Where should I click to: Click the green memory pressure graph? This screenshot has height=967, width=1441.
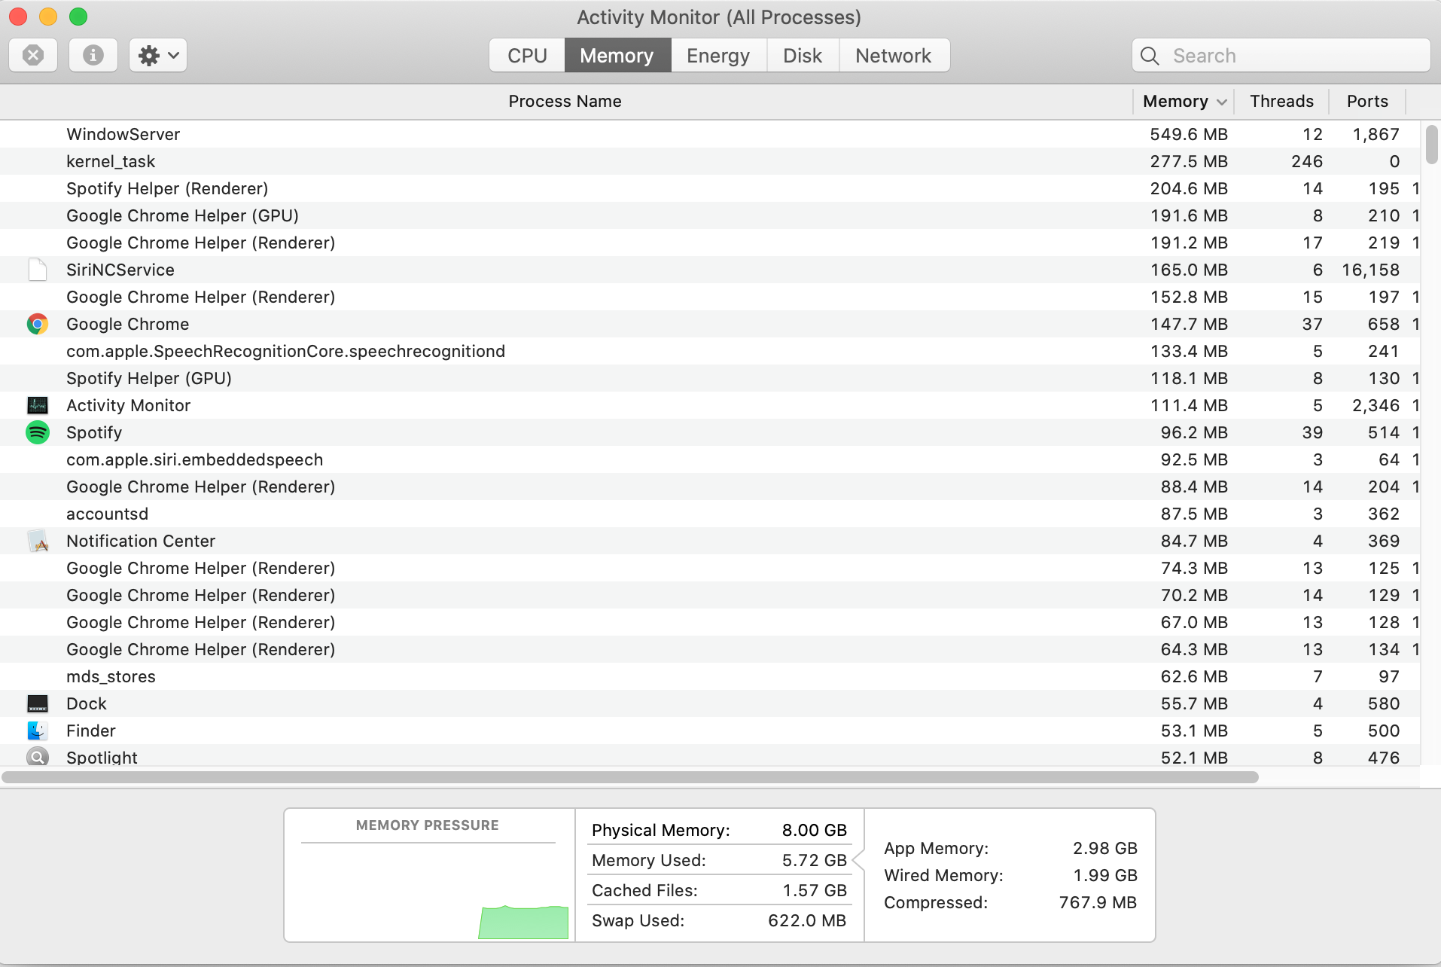pos(524,923)
